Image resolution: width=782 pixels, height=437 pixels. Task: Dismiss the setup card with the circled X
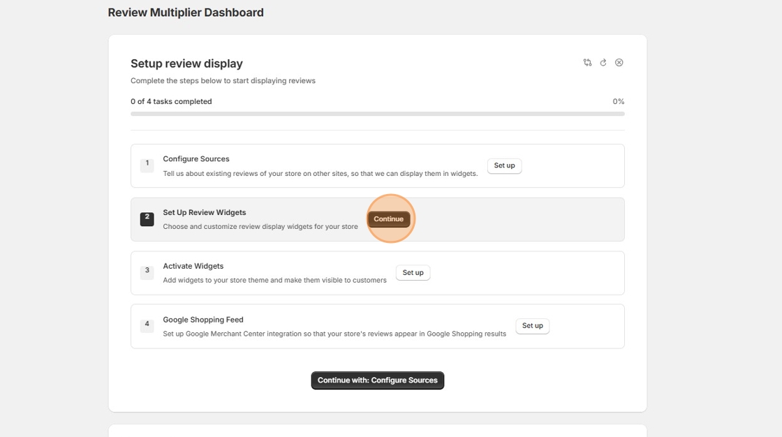619,62
